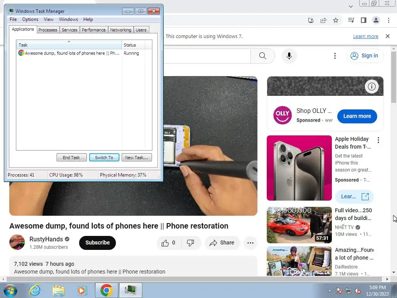The width and height of the screenshot is (397, 298).
Task: Click the Share button
Action: (x=222, y=243)
